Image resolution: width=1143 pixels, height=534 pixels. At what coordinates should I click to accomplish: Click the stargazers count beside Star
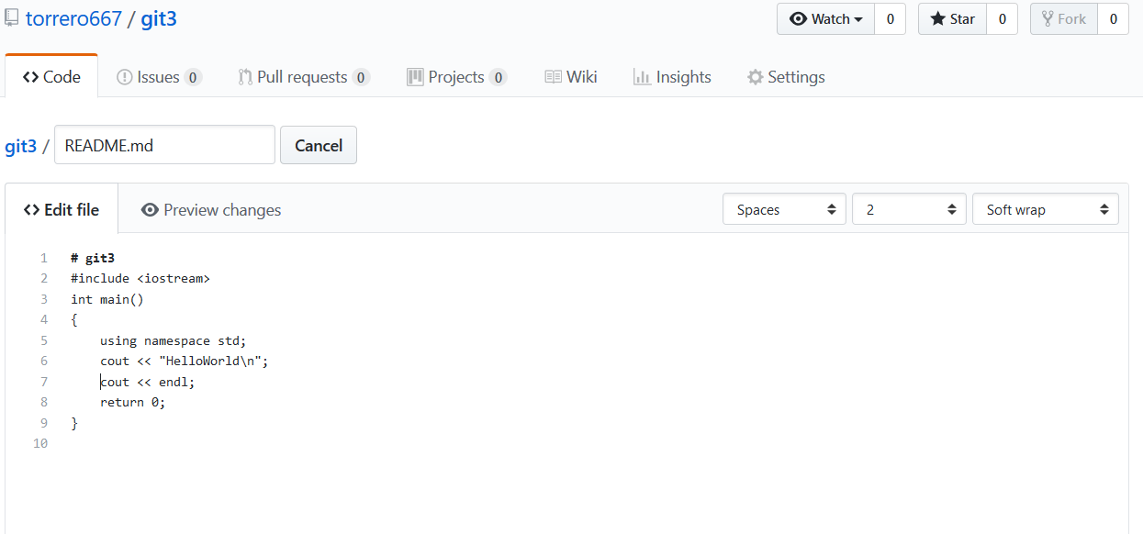(x=1002, y=19)
